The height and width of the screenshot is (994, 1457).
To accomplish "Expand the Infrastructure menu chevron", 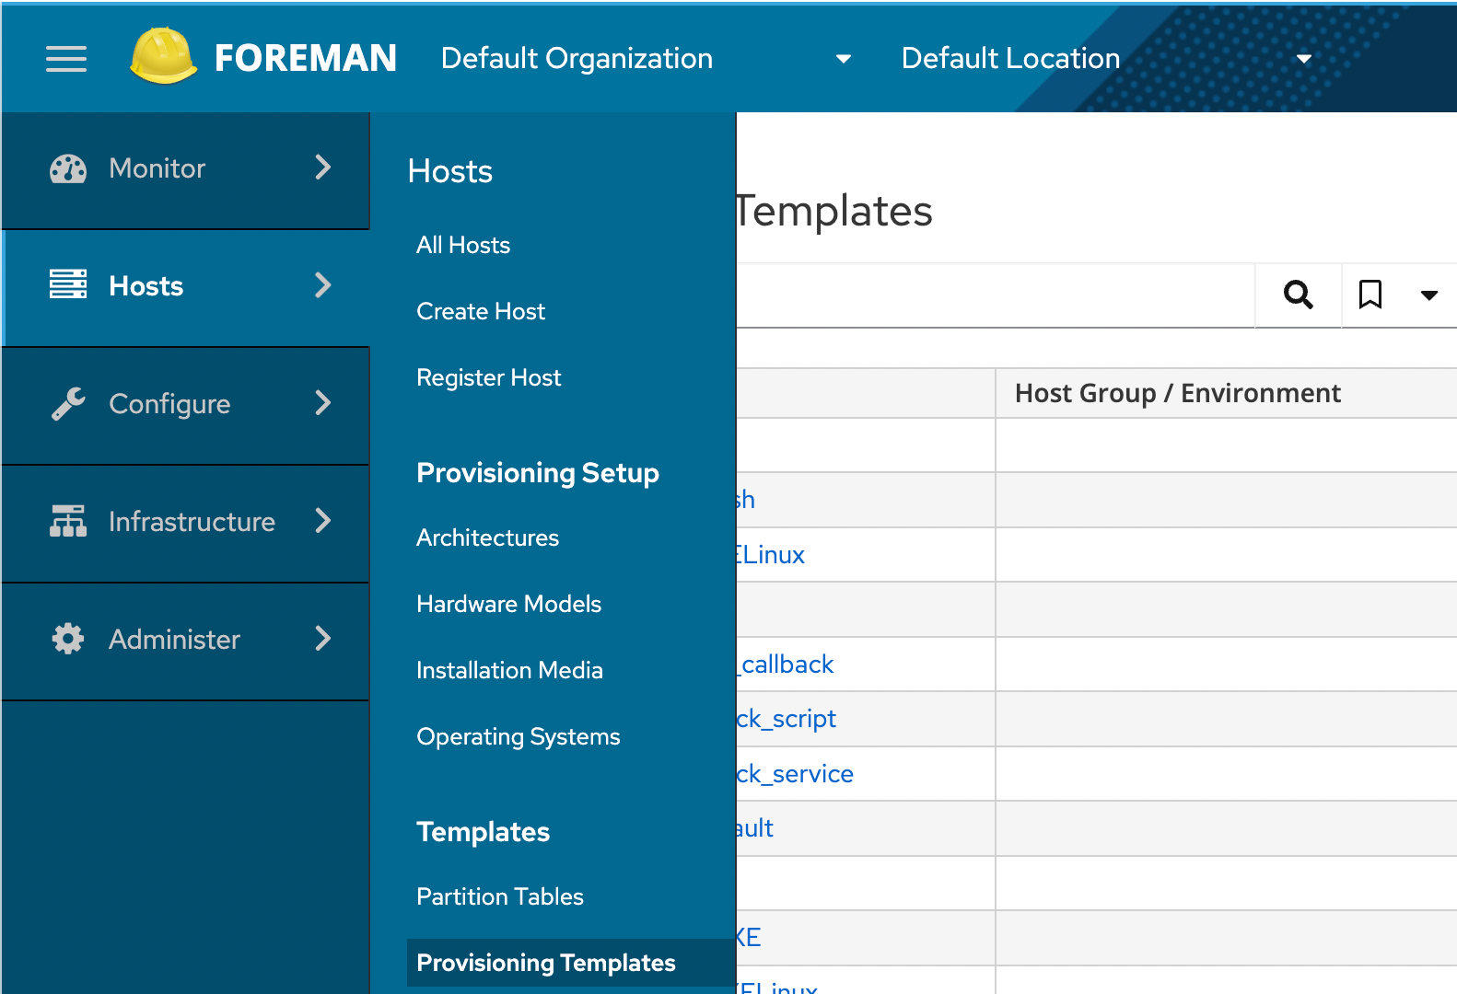I will click(322, 521).
